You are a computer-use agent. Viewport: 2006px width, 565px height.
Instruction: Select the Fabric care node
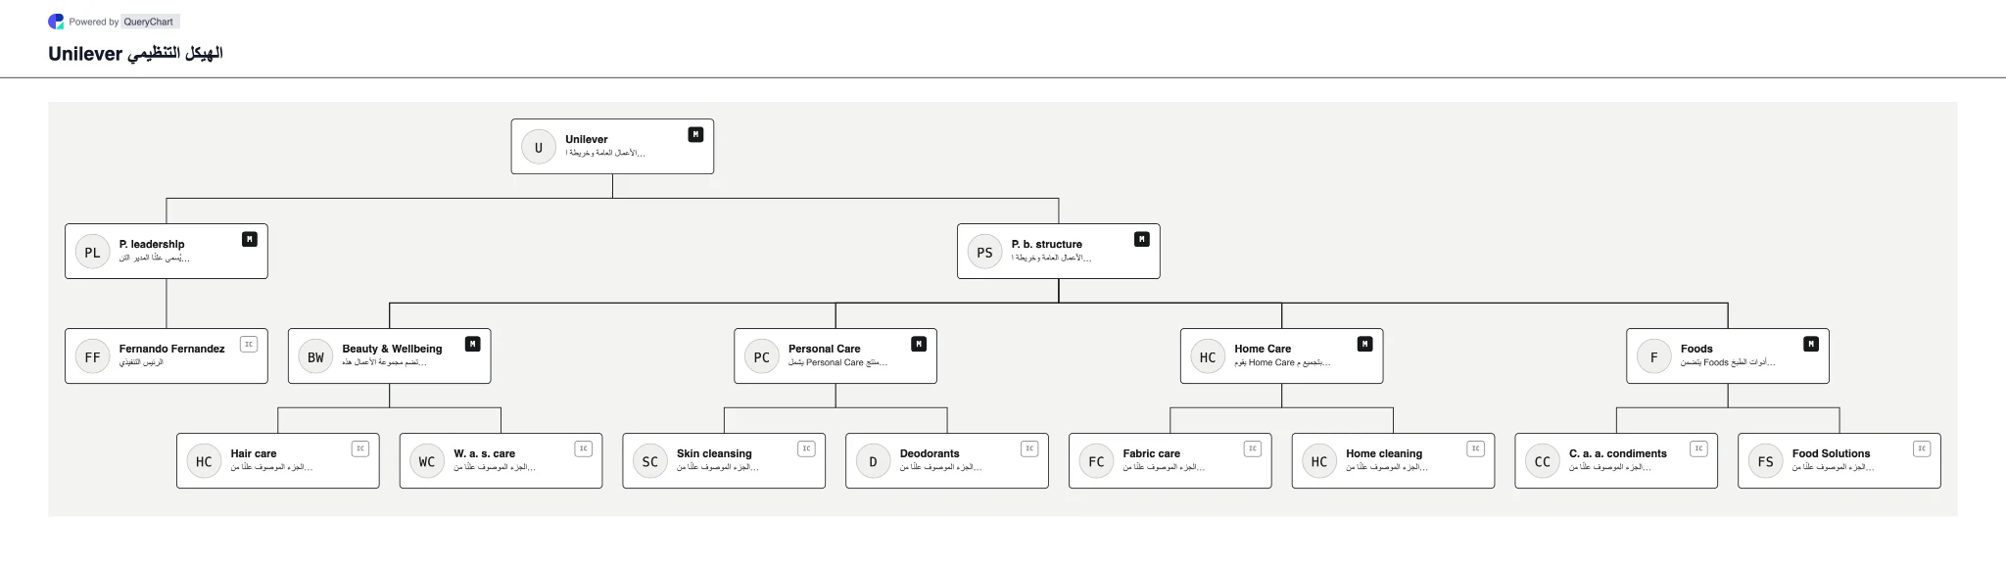click(1170, 461)
